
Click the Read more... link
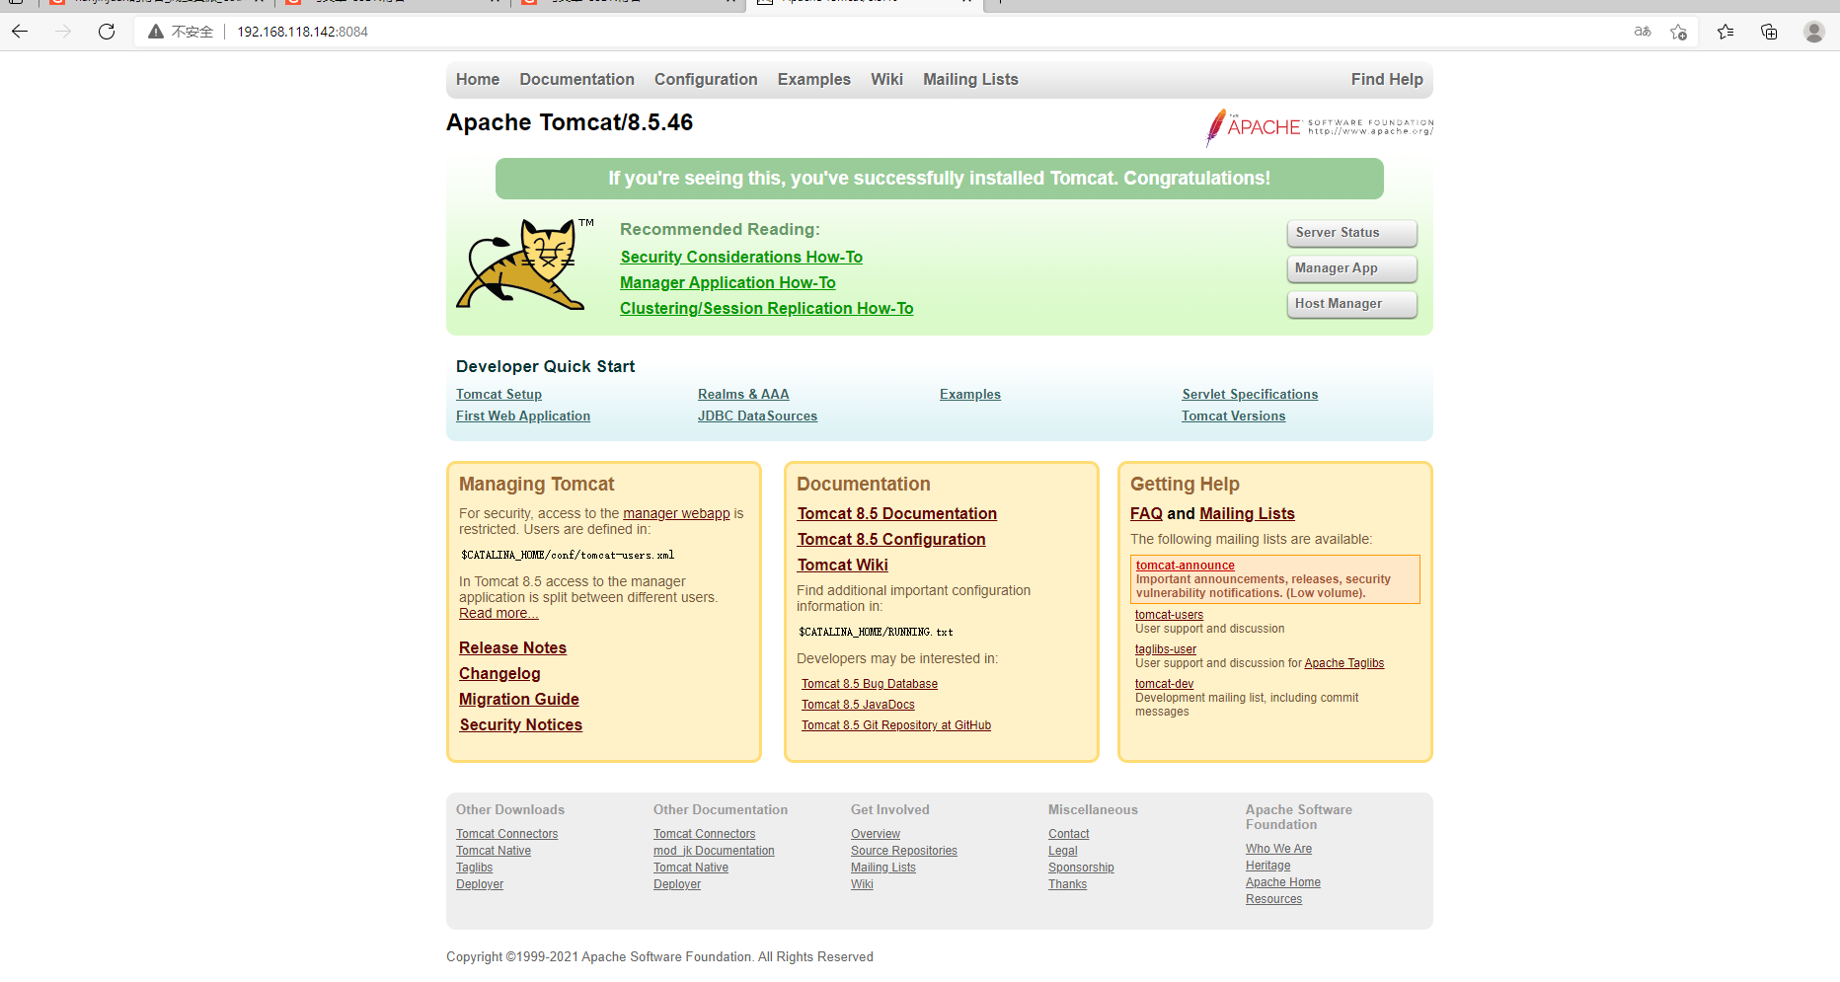click(x=498, y=613)
